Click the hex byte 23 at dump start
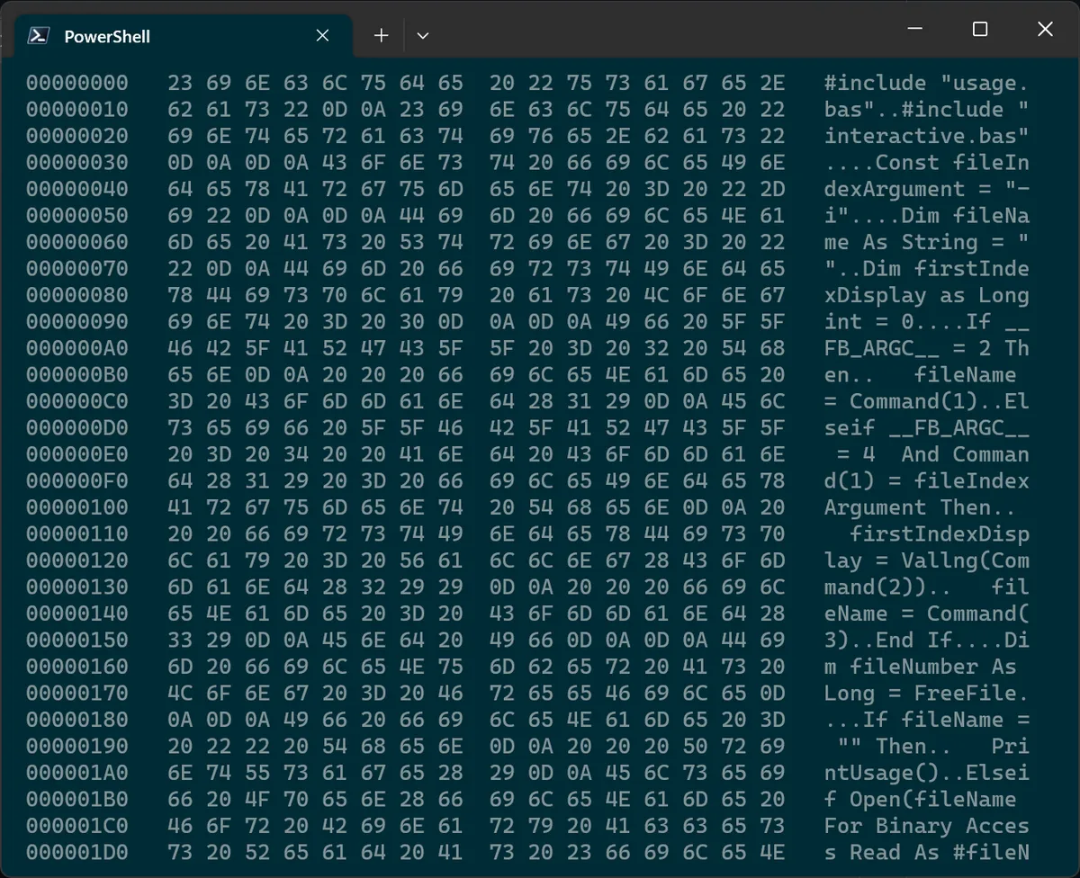 click(x=180, y=83)
